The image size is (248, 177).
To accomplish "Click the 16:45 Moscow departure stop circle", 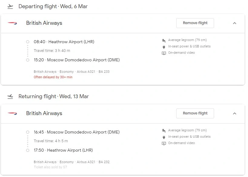I will [28, 132].
